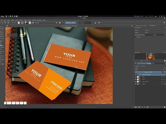This screenshot has width=166, height=124.
Task: Open the foreground/background color selector
Action: [26, 23]
